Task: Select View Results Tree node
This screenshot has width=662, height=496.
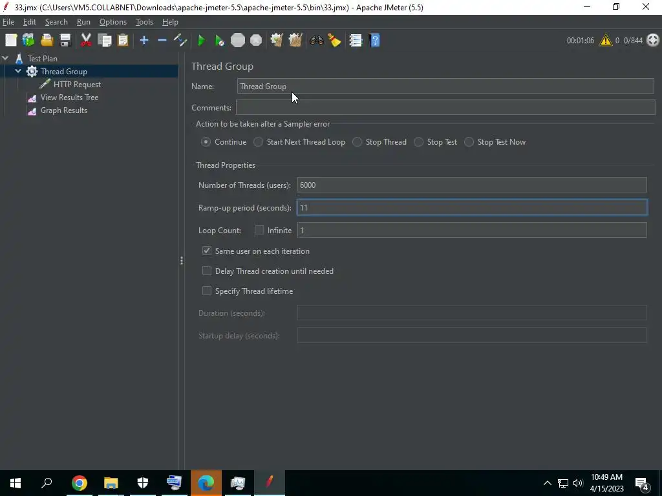Action: click(x=69, y=98)
